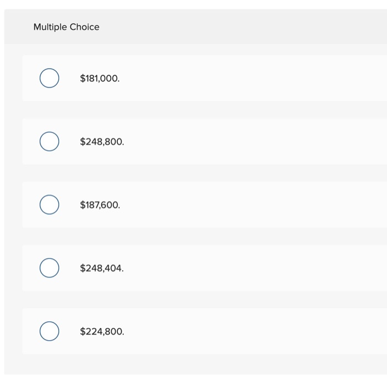Click empty space right of $248,404 text
This screenshot has width=387, height=375.
click(x=249, y=268)
